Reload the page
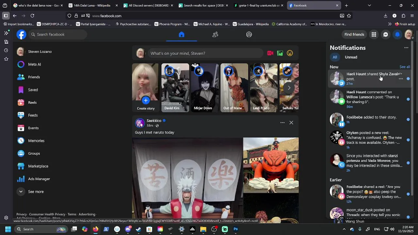418x235 pixels. [32, 16]
